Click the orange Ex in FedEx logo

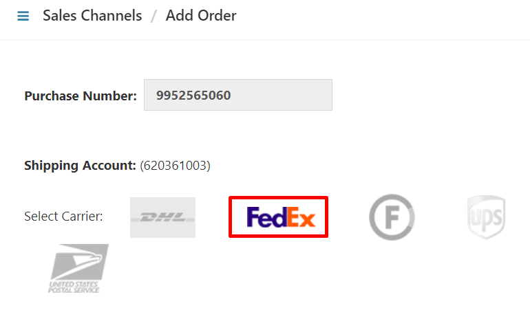click(301, 218)
